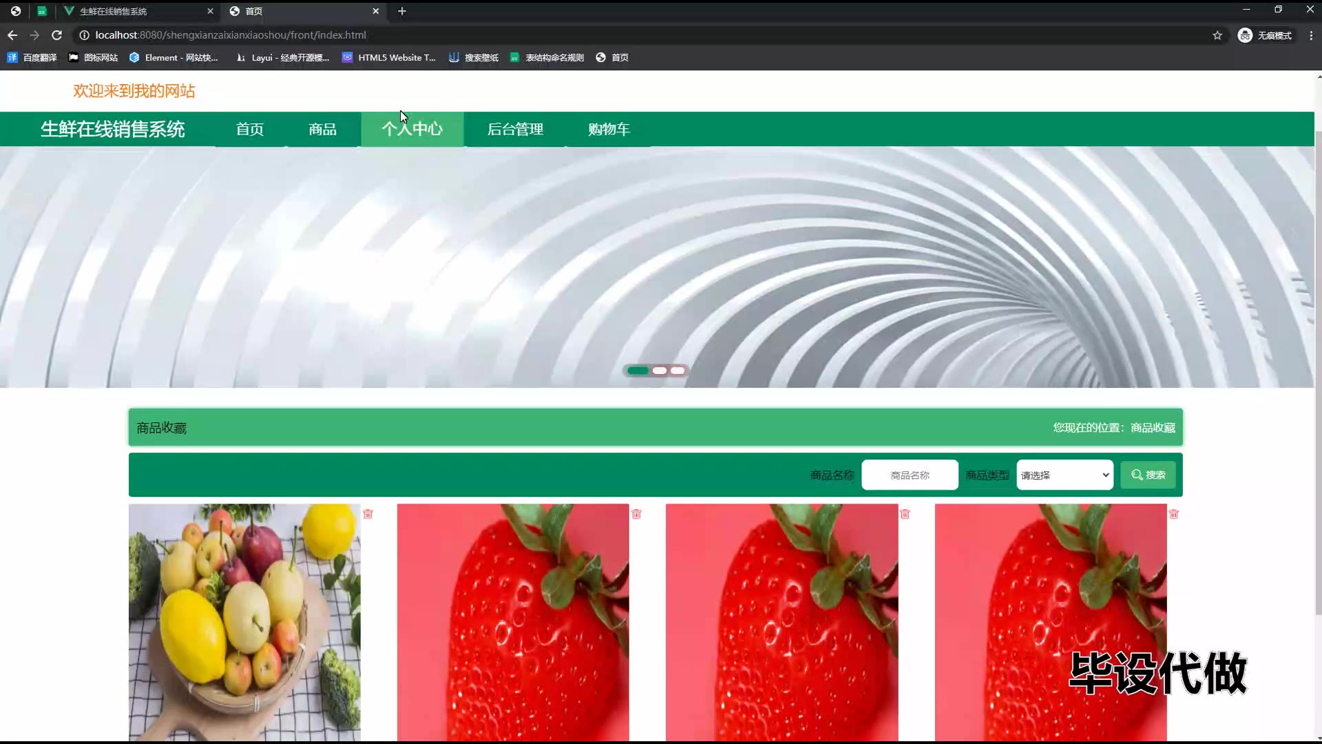
Task: Open the 购物车 navigation item
Action: click(x=609, y=130)
